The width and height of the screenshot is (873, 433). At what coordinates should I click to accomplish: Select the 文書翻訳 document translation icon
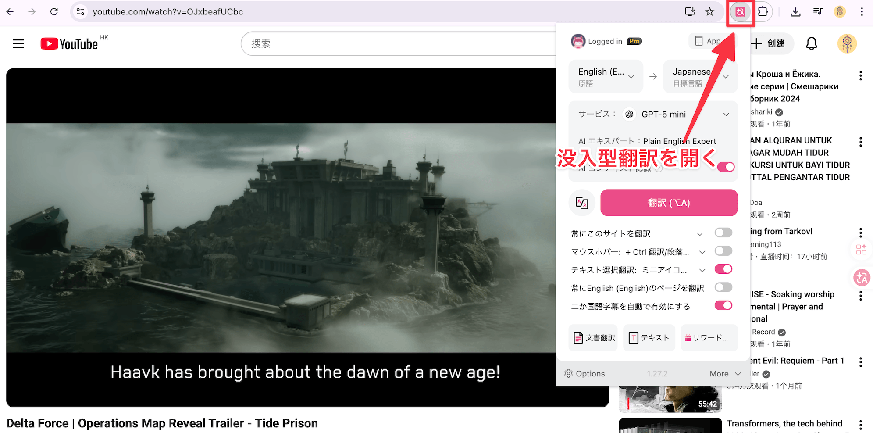coord(593,338)
